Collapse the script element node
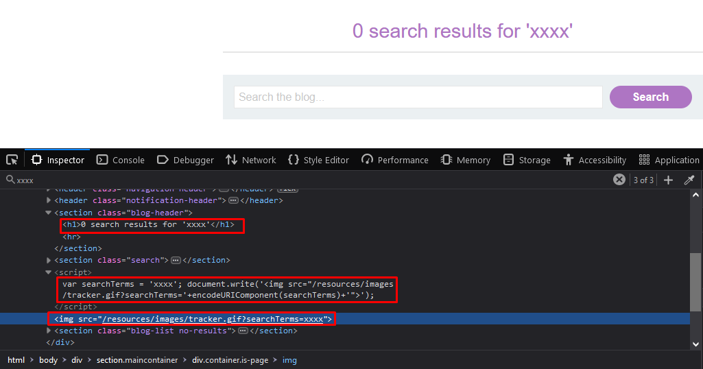Image resolution: width=703 pixels, height=369 pixels. 49,272
